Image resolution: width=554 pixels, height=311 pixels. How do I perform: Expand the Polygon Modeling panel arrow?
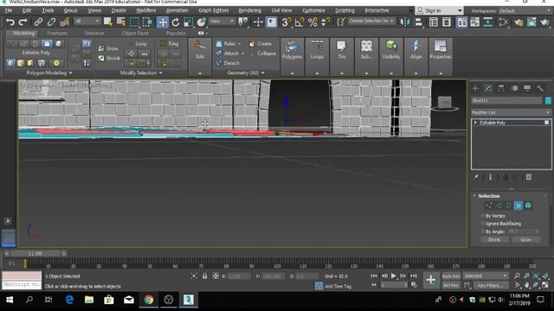71,73
